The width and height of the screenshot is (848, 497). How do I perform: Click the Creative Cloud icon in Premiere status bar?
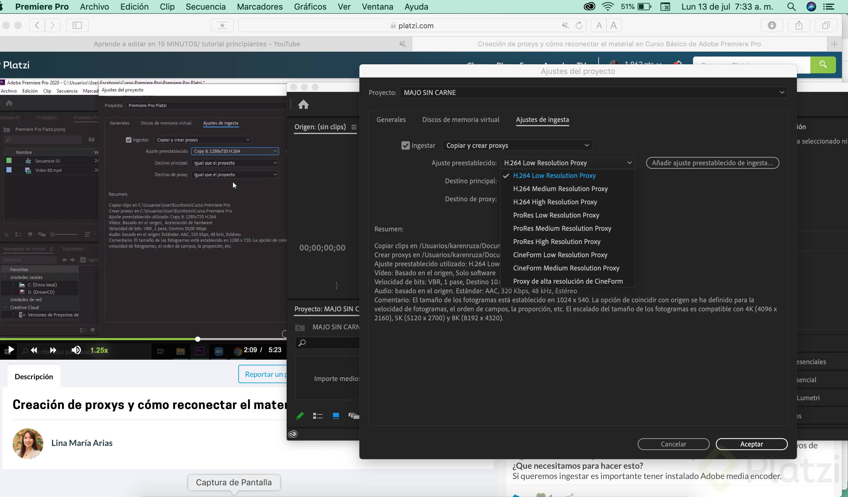pyautogui.click(x=293, y=434)
